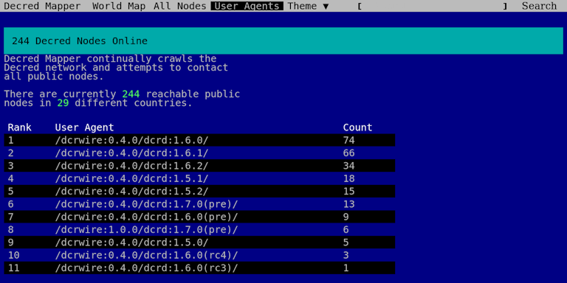Image resolution: width=567 pixels, height=283 pixels.
Task: Click the Rank column header
Action: 19,127
